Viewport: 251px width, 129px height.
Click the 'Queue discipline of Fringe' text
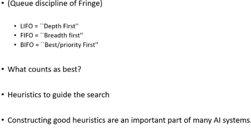click(x=55, y=4)
